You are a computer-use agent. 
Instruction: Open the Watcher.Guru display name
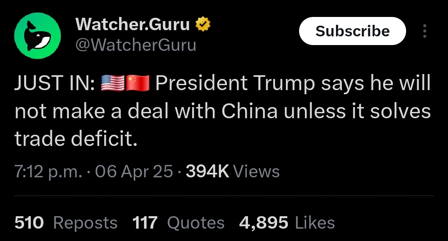point(133,24)
